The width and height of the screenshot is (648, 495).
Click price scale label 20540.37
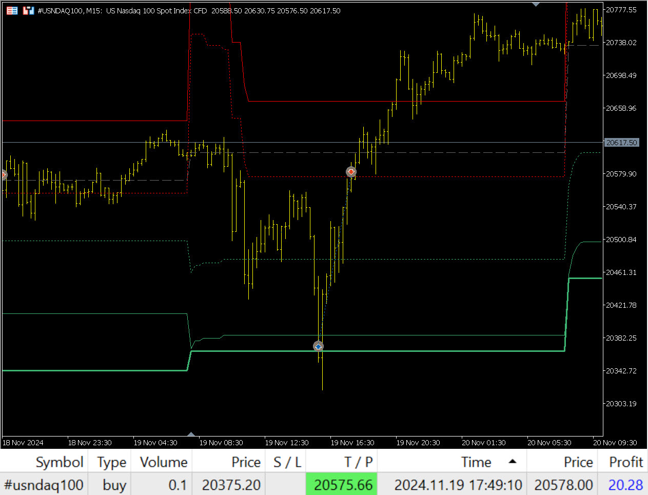621,207
